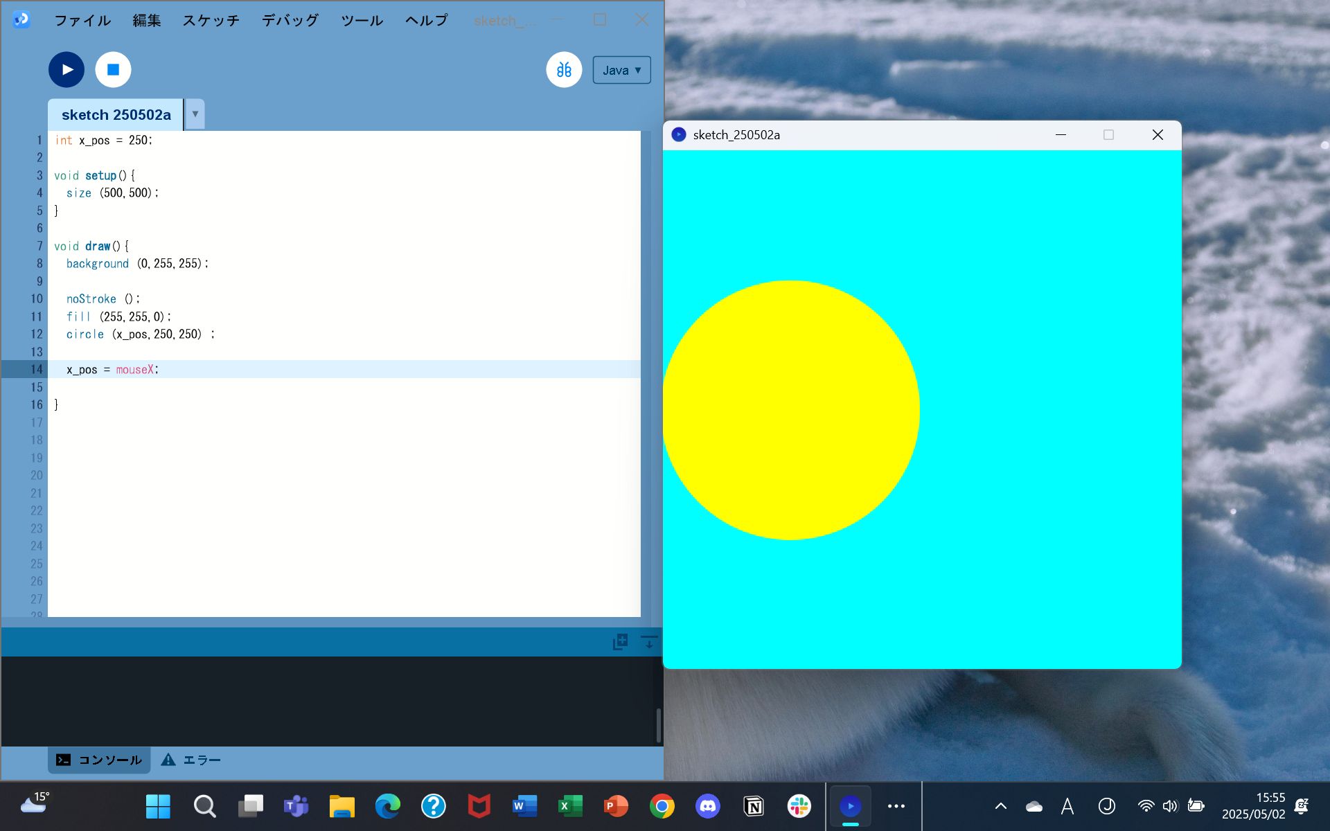Image resolution: width=1330 pixels, height=831 pixels.
Task: Open the Windows Start menu
Action: pos(158,806)
